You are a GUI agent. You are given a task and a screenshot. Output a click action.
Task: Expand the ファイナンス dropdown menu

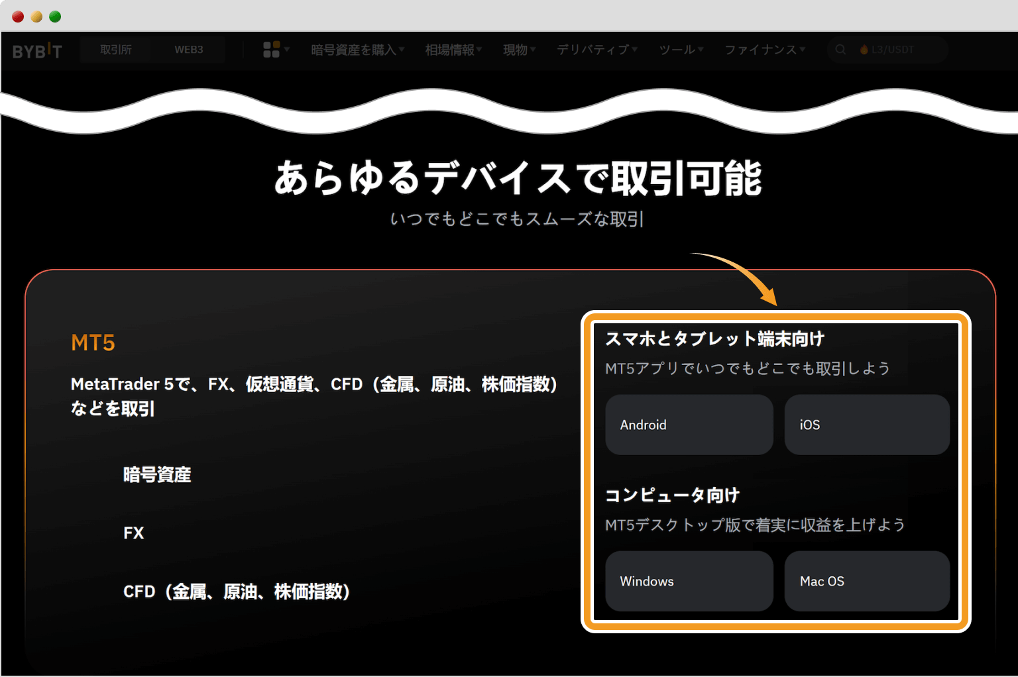765,50
